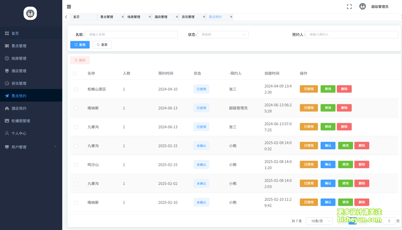Click the 创建时间 column header
402x230 pixels.
pyautogui.click(x=272, y=74)
